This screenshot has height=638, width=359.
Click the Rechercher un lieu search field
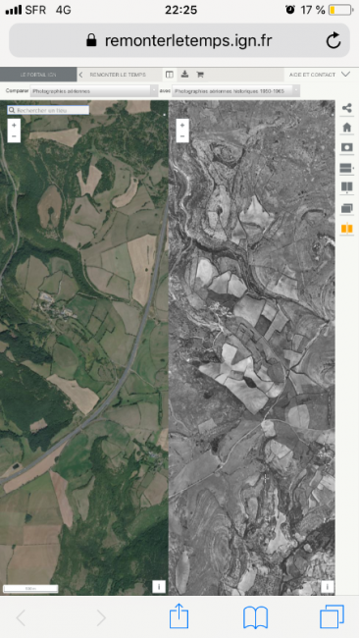pyautogui.click(x=48, y=110)
